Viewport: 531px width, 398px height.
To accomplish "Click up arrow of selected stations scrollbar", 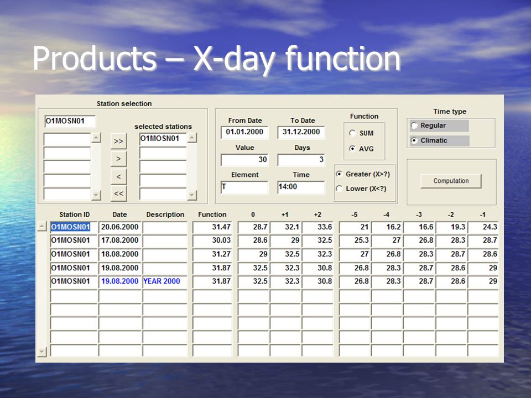I will (x=192, y=138).
